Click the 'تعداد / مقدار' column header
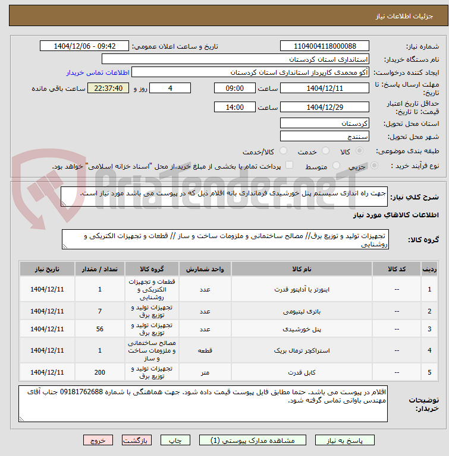Image resolution: width=449 pixels, height=456 pixels. [x=100, y=269]
